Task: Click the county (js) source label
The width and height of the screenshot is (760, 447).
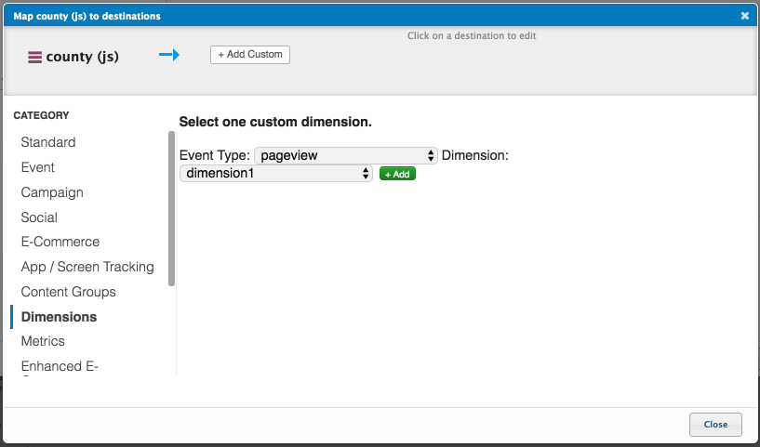Action: click(83, 57)
